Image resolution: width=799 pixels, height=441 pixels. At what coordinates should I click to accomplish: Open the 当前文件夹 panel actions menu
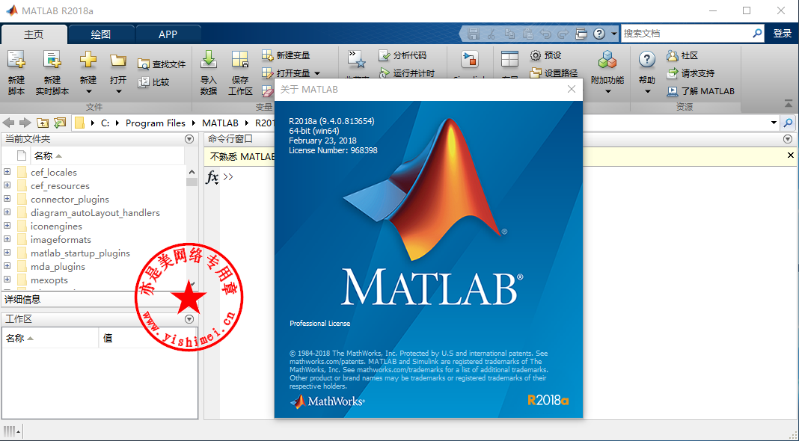click(189, 139)
